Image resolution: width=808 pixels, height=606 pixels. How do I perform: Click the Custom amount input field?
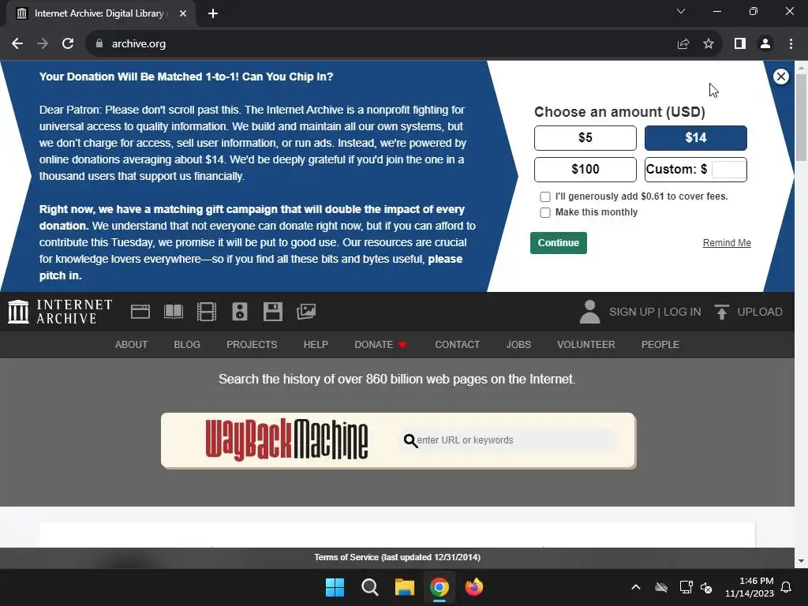click(728, 169)
